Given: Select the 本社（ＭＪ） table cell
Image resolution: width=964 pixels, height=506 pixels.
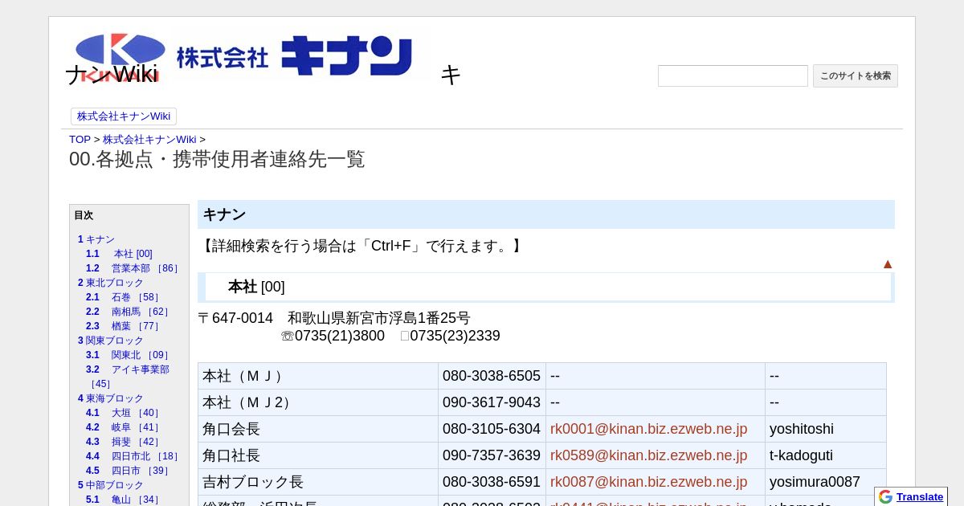Looking at the screenshot, I should pos(318,376).
